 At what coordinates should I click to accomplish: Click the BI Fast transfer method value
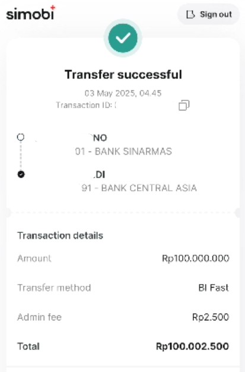(x=214, y=288)
